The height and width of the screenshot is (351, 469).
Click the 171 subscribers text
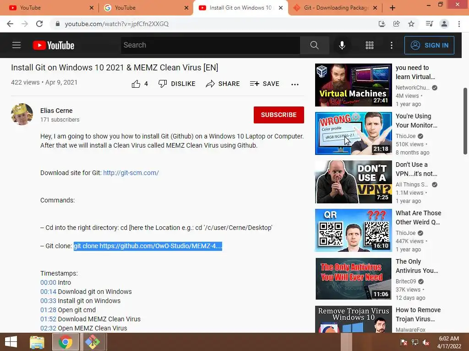pos(60,120)
